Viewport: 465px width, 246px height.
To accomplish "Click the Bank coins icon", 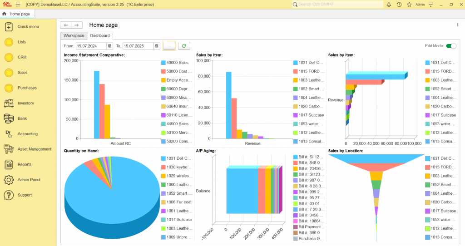I will pyautogui.click(x=9, y=118).
